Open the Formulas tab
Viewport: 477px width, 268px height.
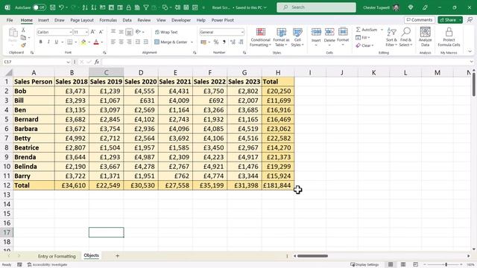(108, 20)
